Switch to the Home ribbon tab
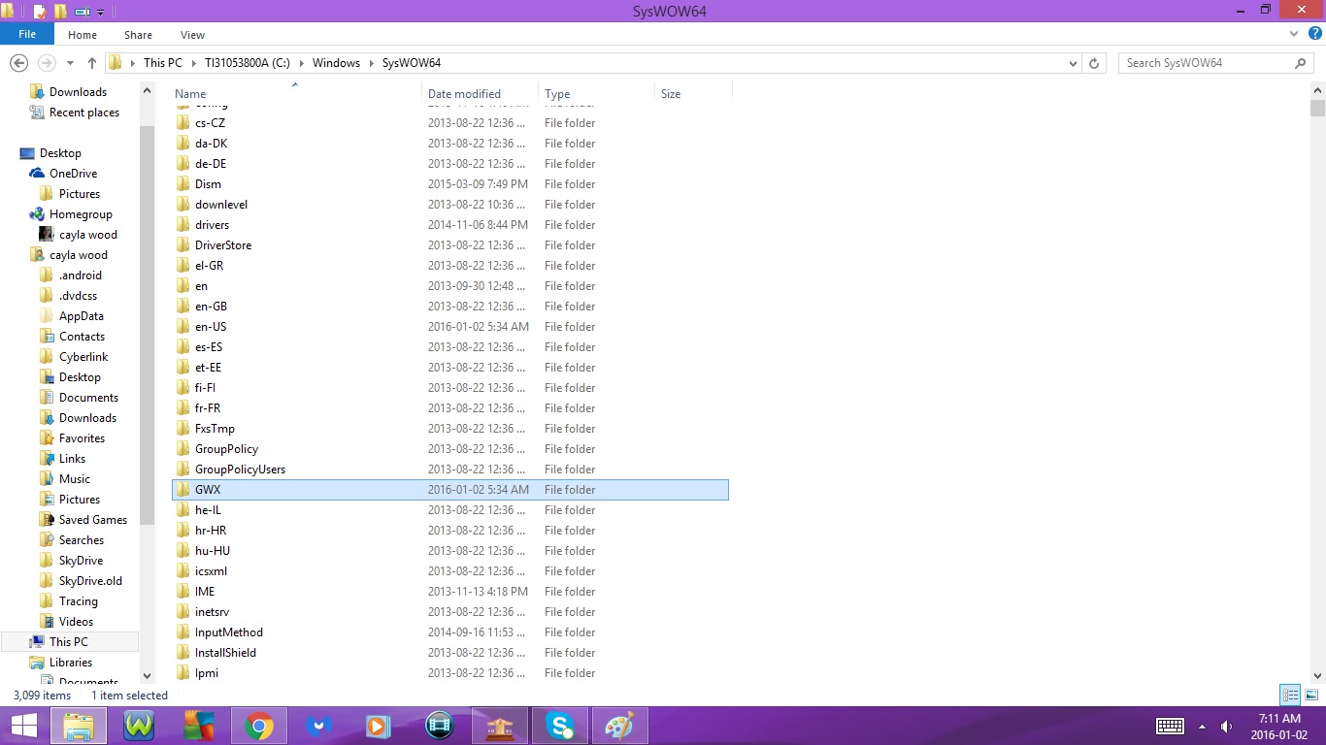The image size is (1326, 745). click(x=83, y=35)
